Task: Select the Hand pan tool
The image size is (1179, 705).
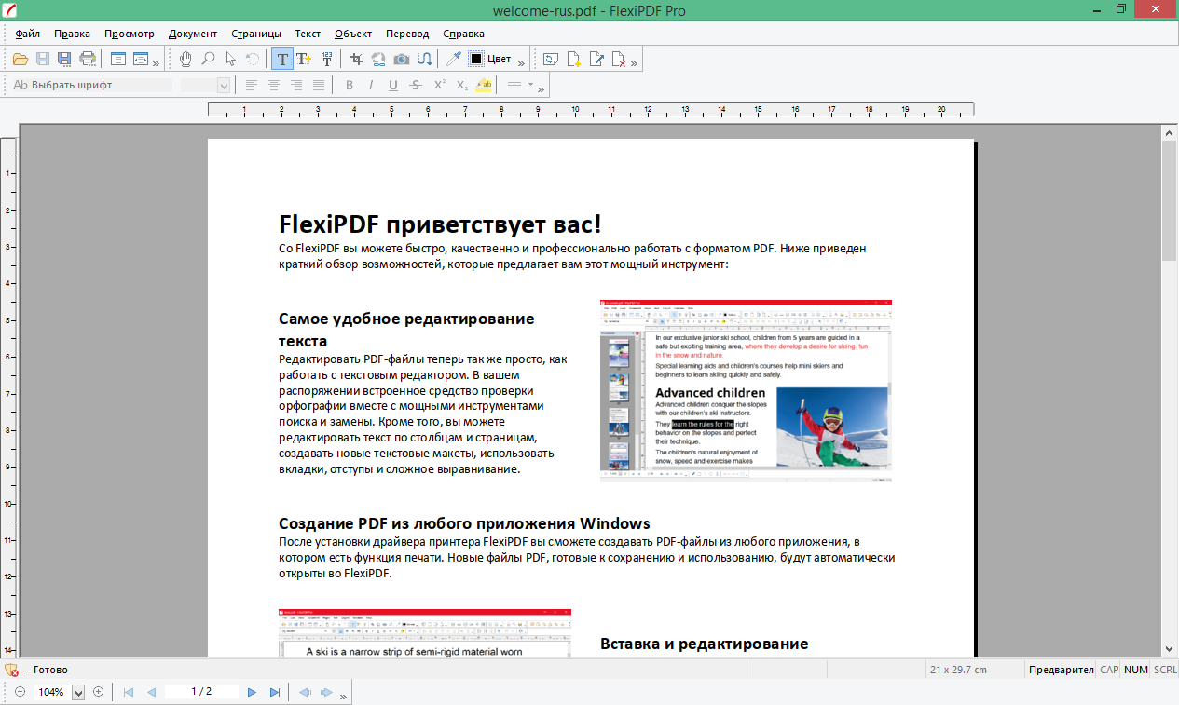Action: click(185, 59)
